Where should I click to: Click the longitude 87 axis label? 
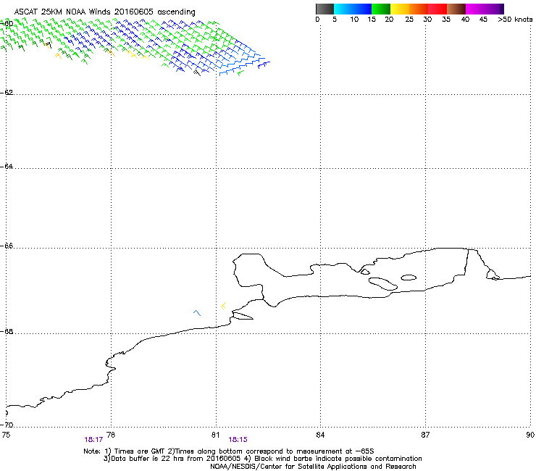coord(425,435)
